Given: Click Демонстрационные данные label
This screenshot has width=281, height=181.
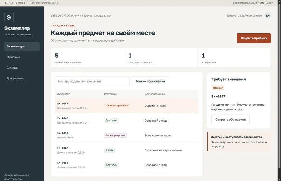Looking at the screenshot, I should pyautogui.click(x=244, y=15).
